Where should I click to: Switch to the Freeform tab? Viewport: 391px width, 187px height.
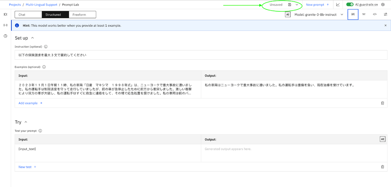pos(82,15)
